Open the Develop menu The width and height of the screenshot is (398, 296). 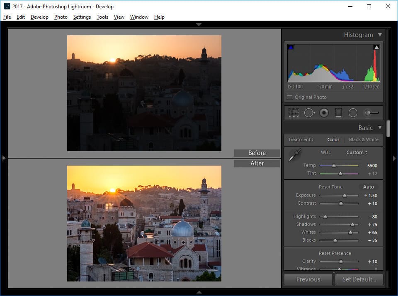coord(39,17)
